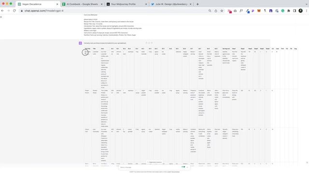The height and width of the screenshot is (174, 309).
Task: Click the scroll-to-bottom arrow at right edge
Action: (x=307, y=163)
